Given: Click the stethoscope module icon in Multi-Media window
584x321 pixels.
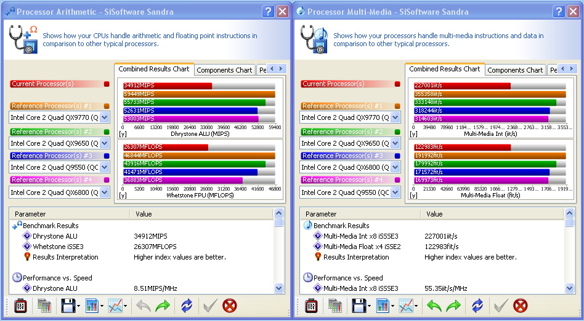Looking at the screenshot, I should tap(314, 39).
